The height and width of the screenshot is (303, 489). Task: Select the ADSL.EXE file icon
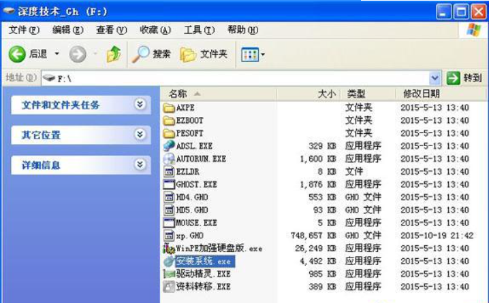170,145
